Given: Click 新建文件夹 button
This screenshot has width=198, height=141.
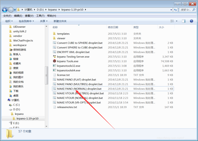Looking at the screenshot, I should tap(60, 21).
